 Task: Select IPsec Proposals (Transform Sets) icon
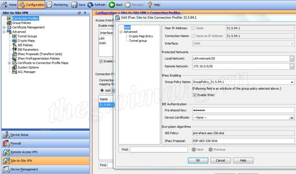pos(14,54)
